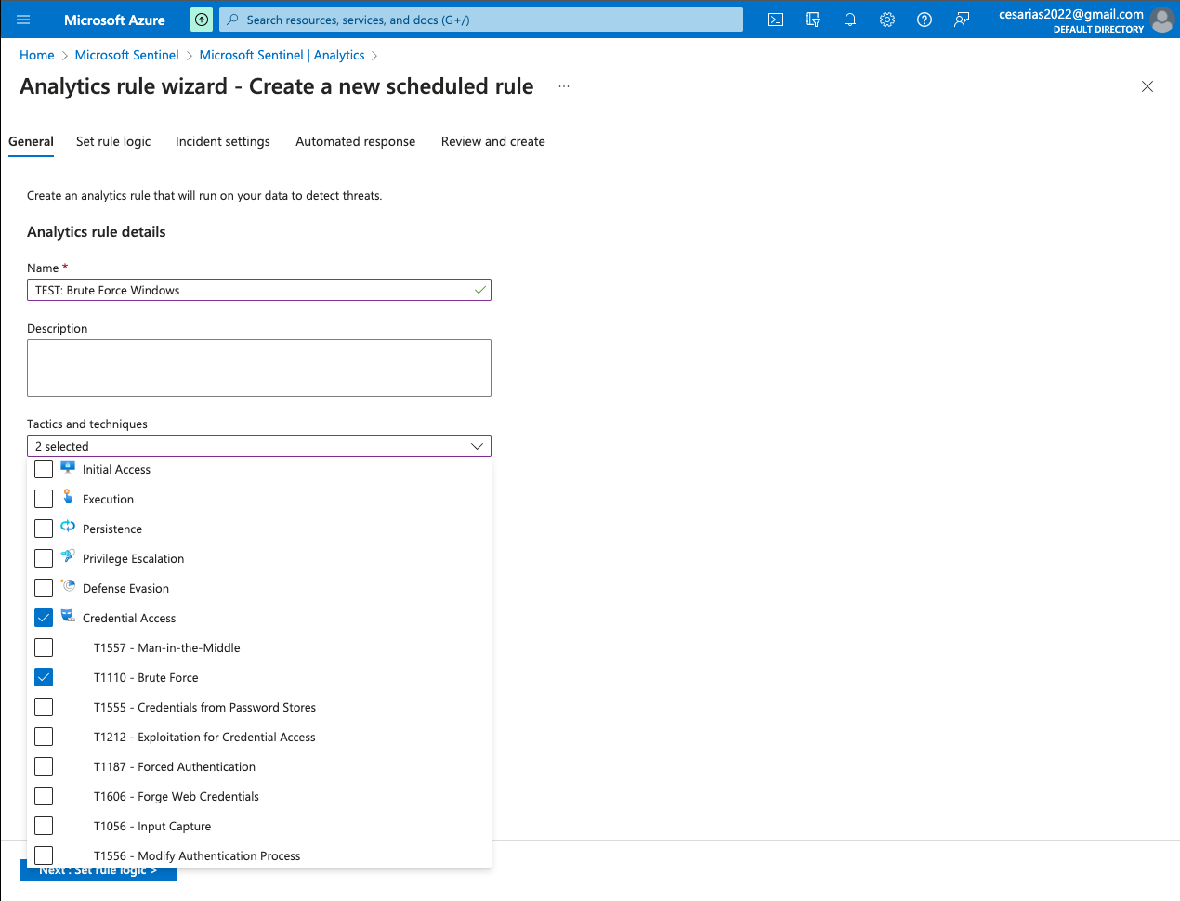Open the Azure portal hamburger menu
Screen dimensions: 1180x901
[23, 20]
